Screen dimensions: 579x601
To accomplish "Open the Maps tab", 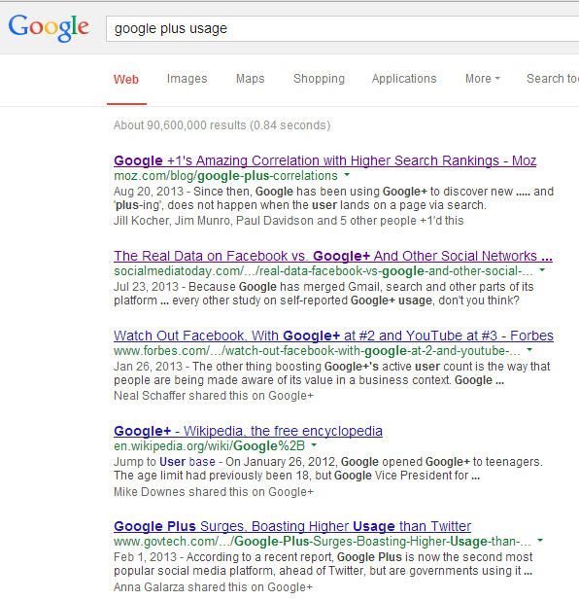I will (250, 79).
